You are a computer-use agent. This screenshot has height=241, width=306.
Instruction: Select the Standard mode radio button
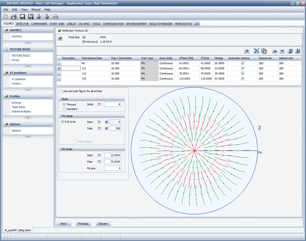pos(64,109)
